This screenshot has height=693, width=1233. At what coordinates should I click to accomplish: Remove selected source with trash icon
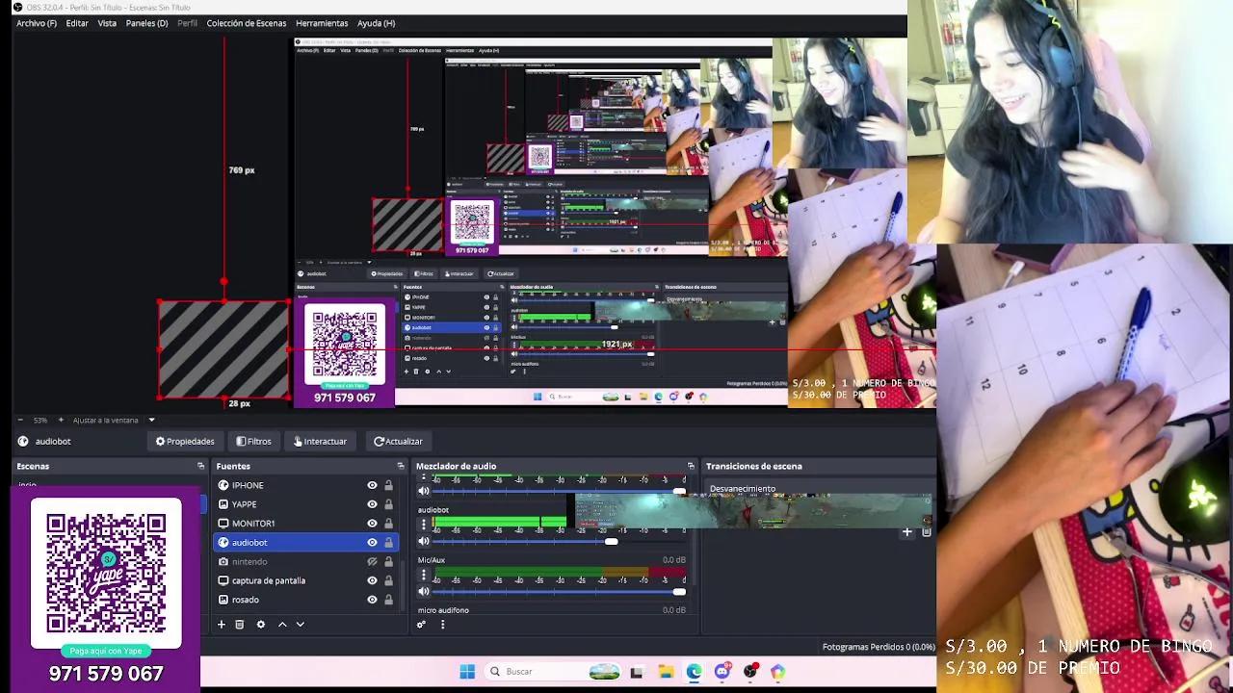coord(240,625)
